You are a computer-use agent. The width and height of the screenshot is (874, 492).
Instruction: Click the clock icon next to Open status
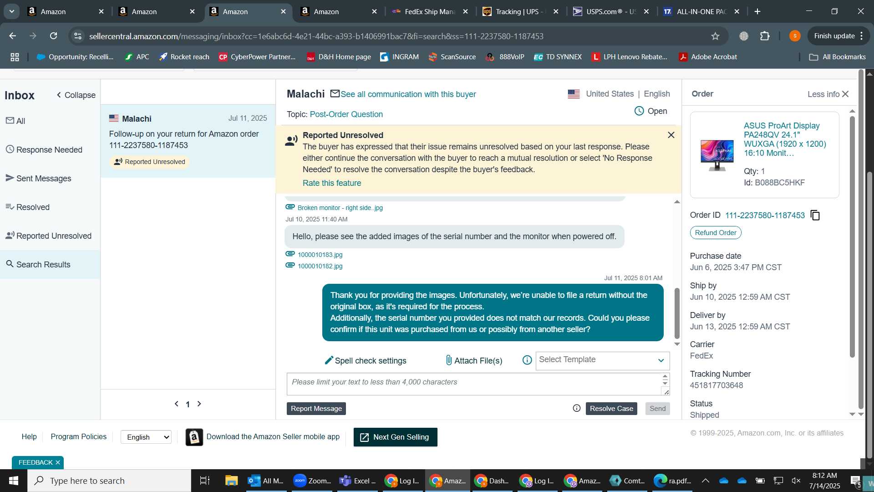(639, 111)
